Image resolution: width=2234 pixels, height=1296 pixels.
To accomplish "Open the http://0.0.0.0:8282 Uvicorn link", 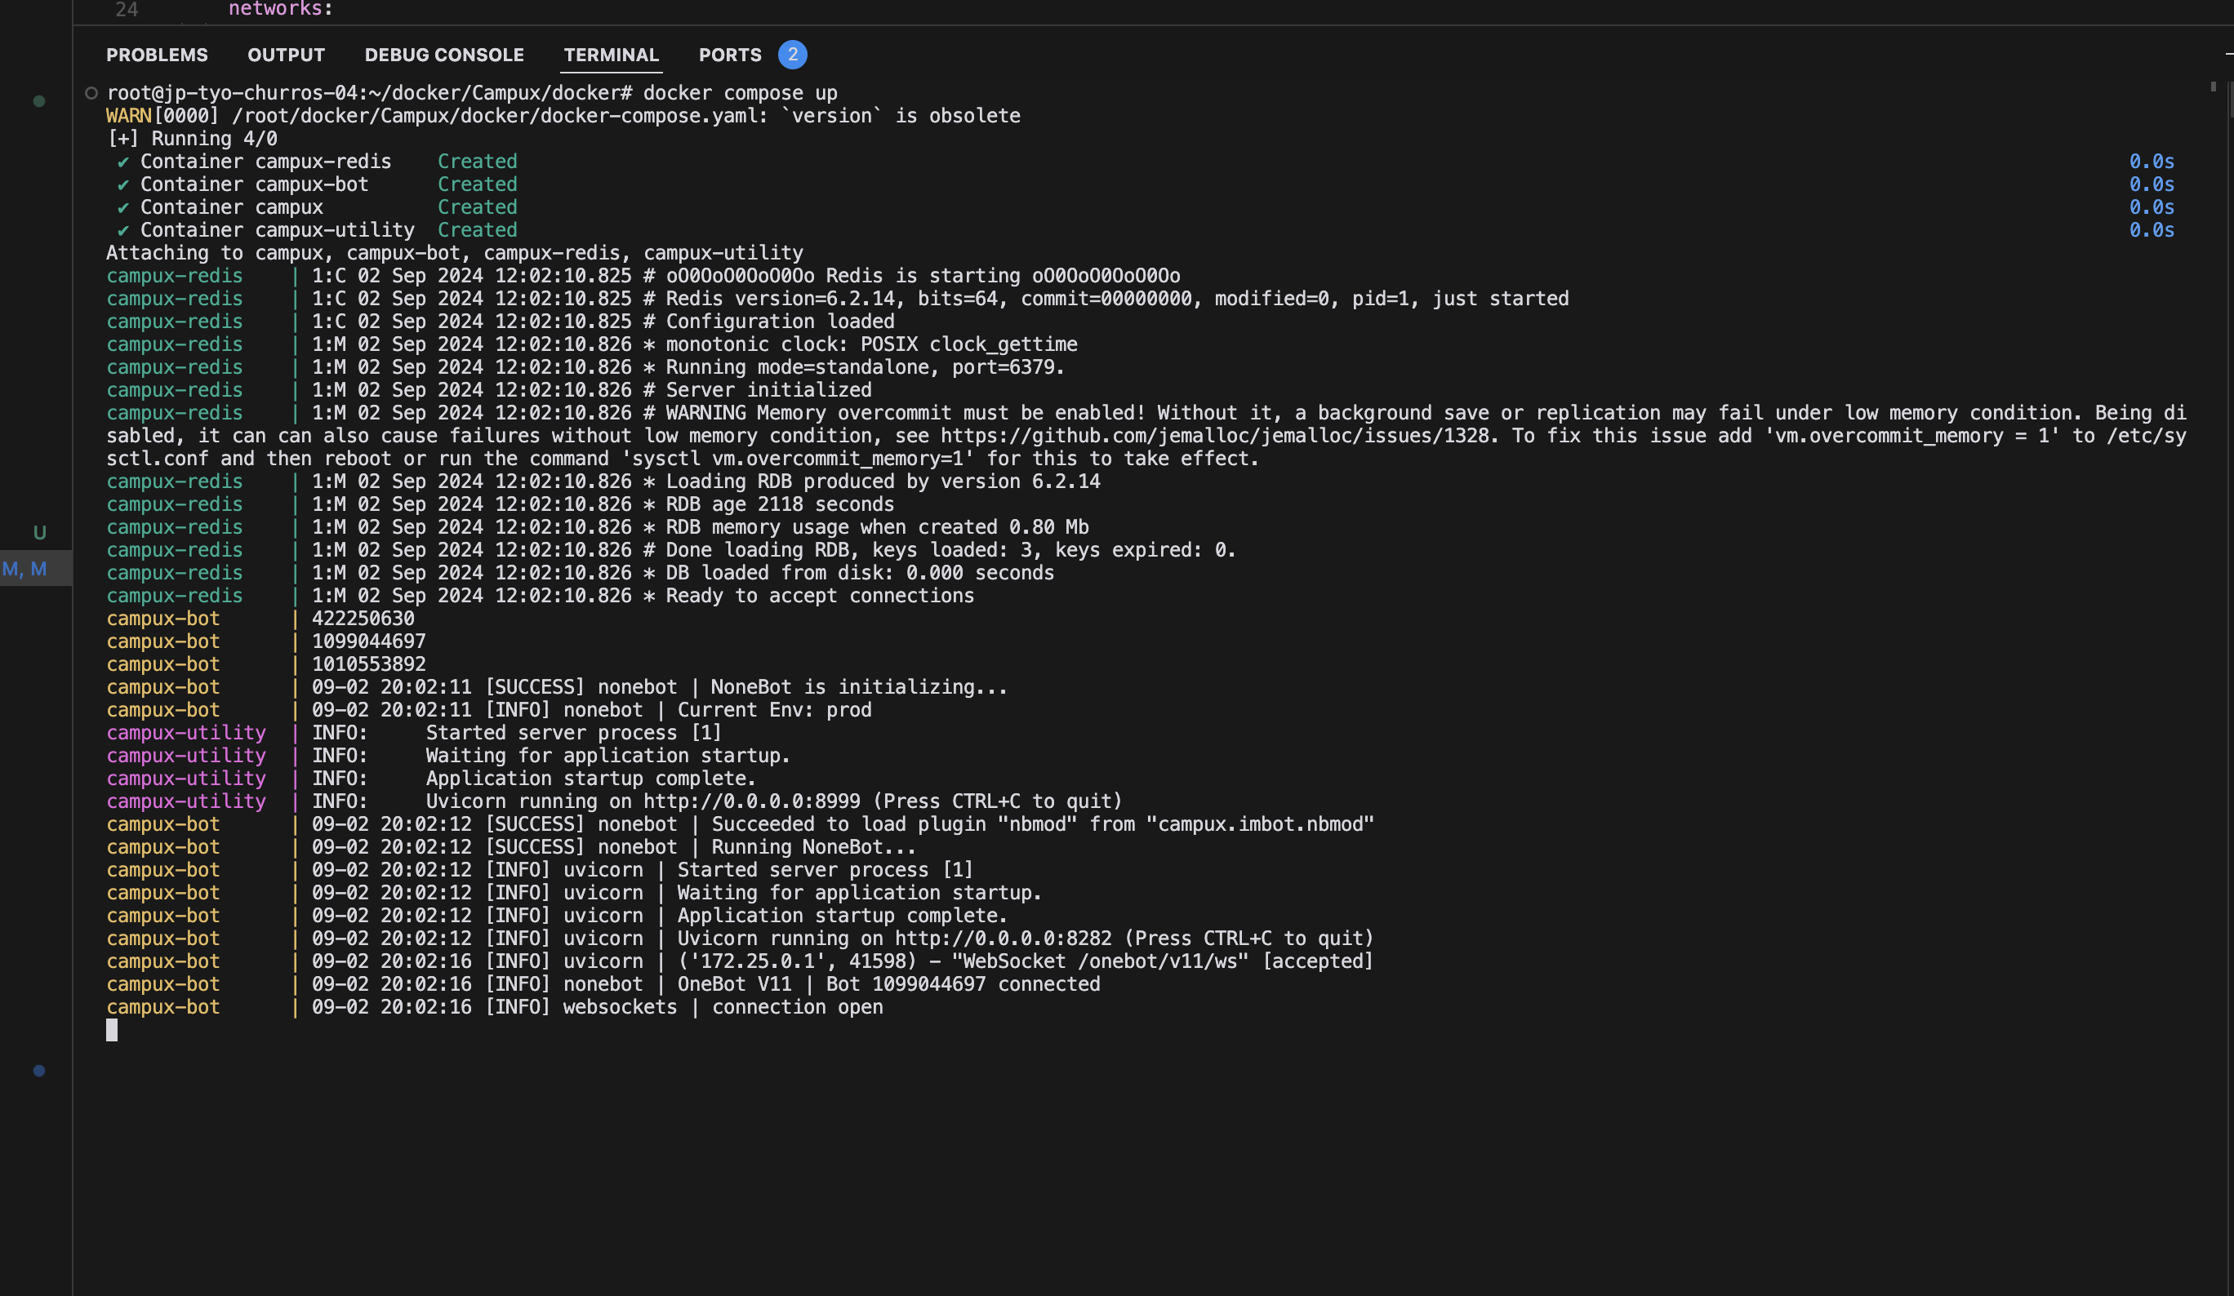I will pyautogui.click(x=1002, y=938).
